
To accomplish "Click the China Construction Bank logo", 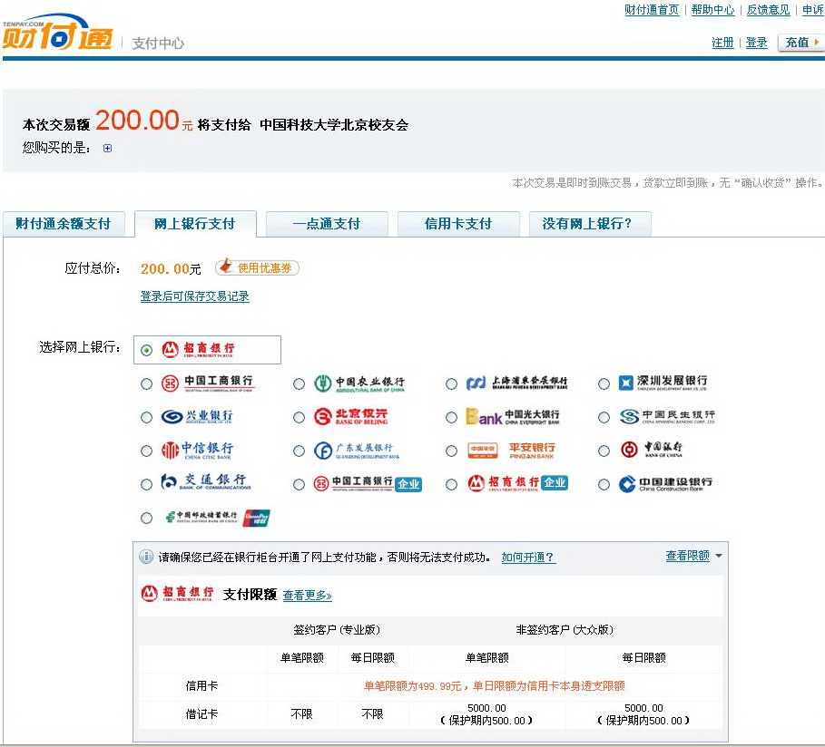I will (665, 484).
